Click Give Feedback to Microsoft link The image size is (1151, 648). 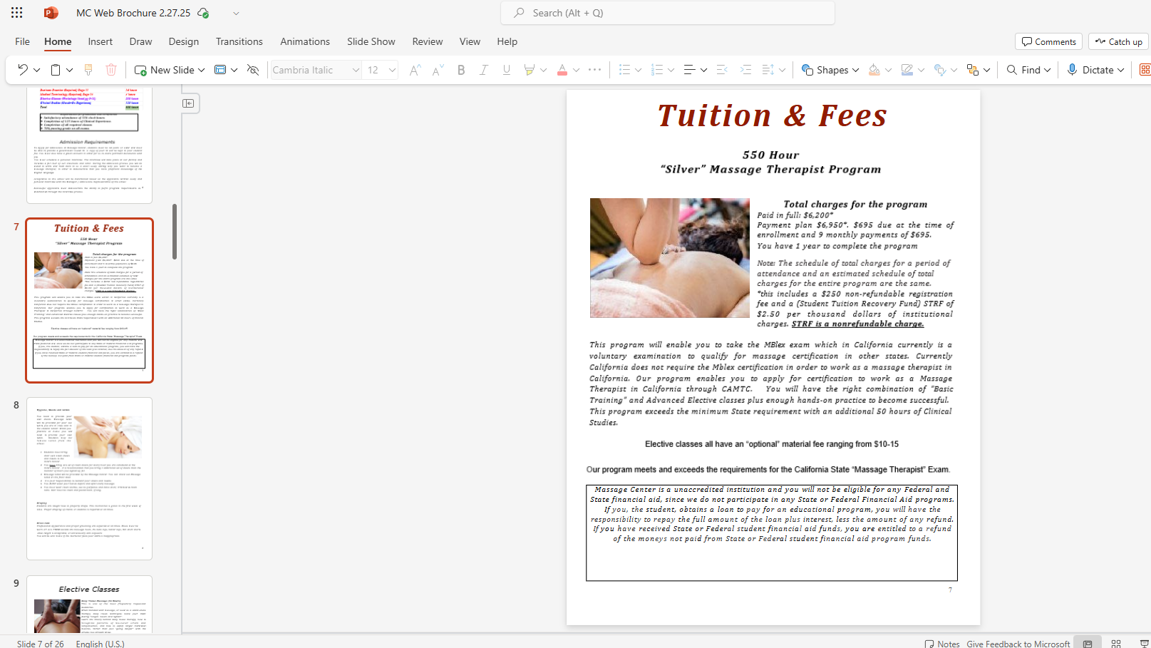pyautogui.click(x=1018, y=643)
